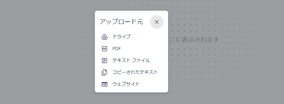This screenshot has height=104, width=284.
Task: Paste copied text as a source
Action: (131, 72)
